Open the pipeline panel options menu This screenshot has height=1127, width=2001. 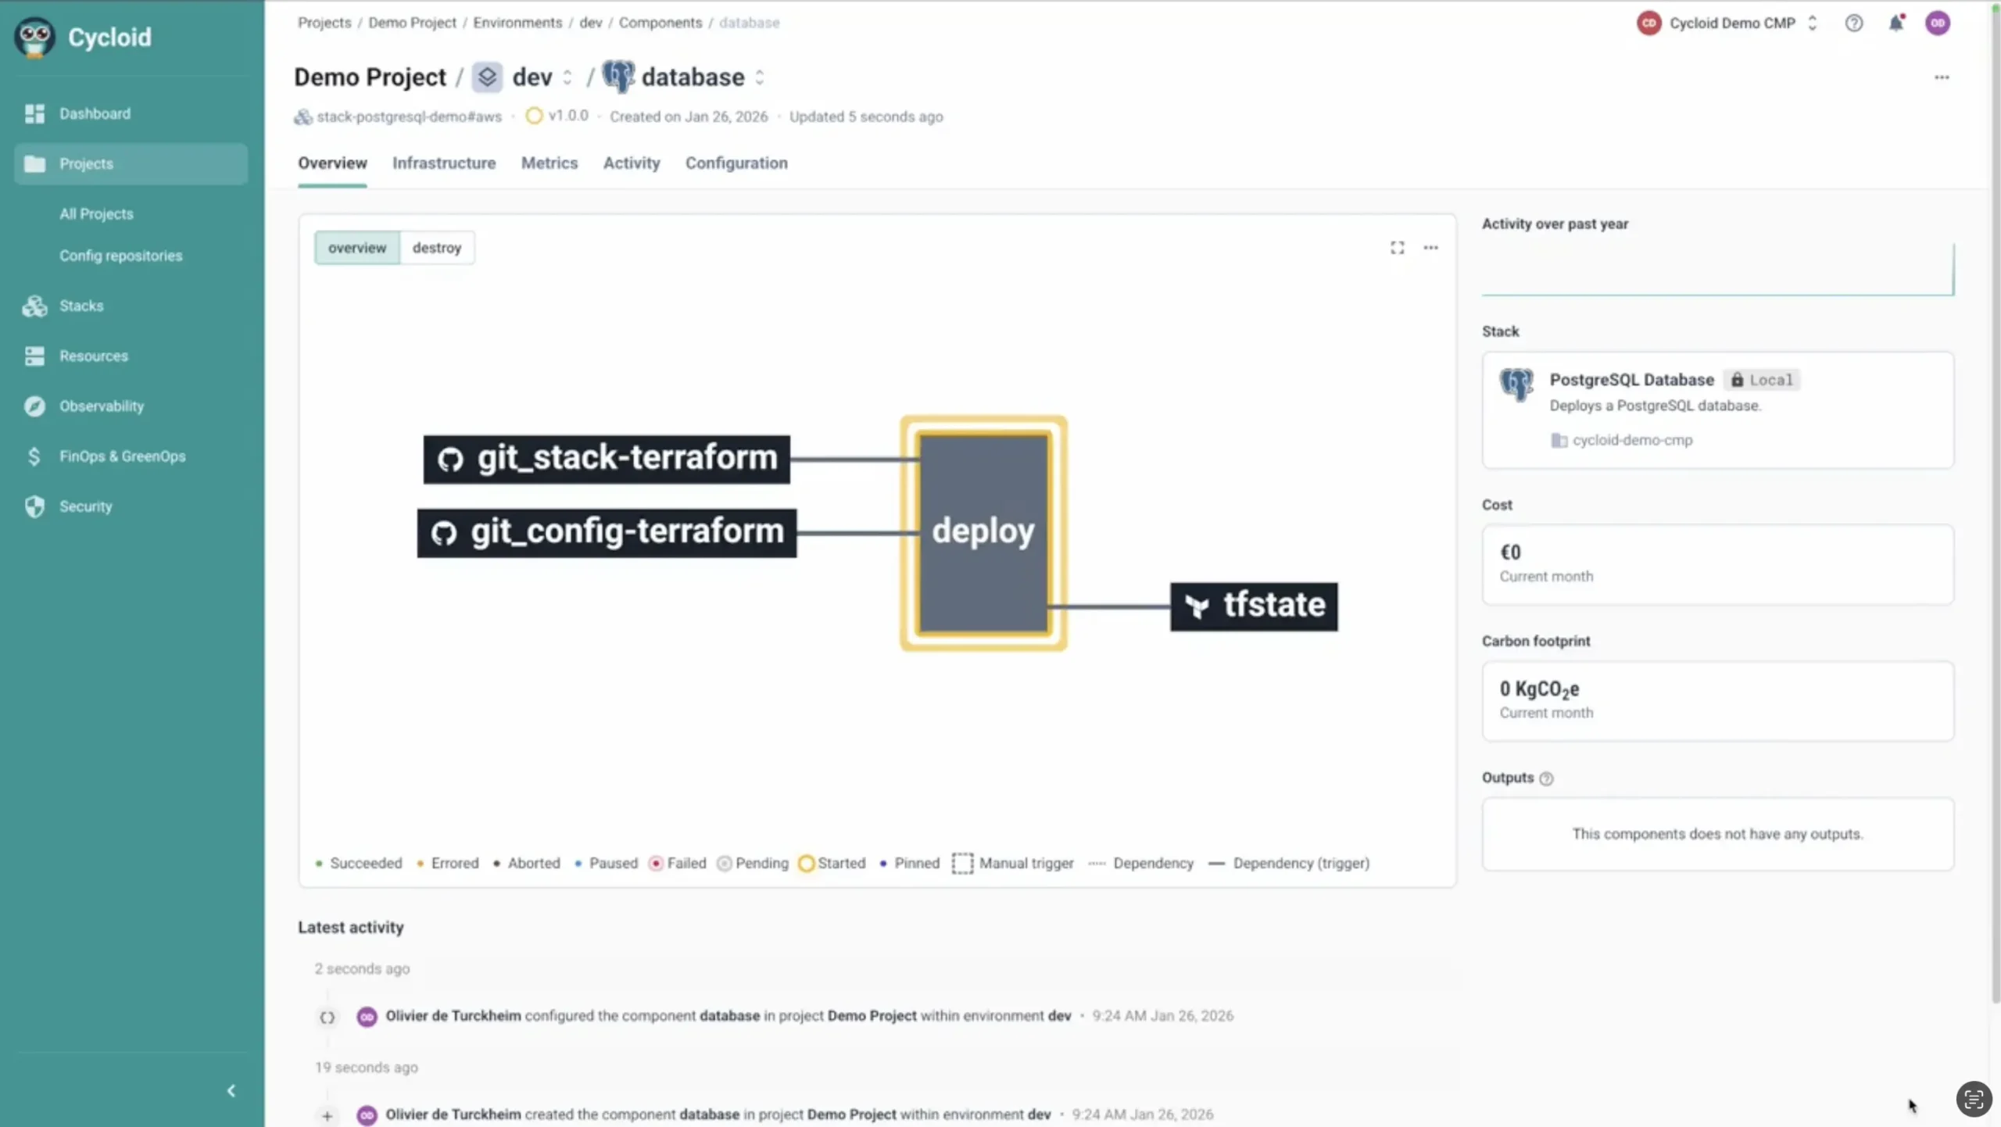click(1430, 248)
